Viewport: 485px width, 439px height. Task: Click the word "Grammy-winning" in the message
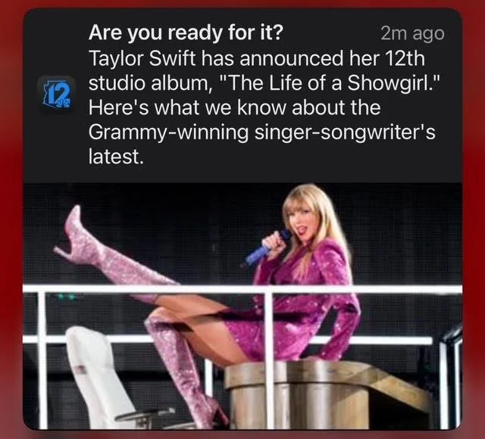pos(168,132)
